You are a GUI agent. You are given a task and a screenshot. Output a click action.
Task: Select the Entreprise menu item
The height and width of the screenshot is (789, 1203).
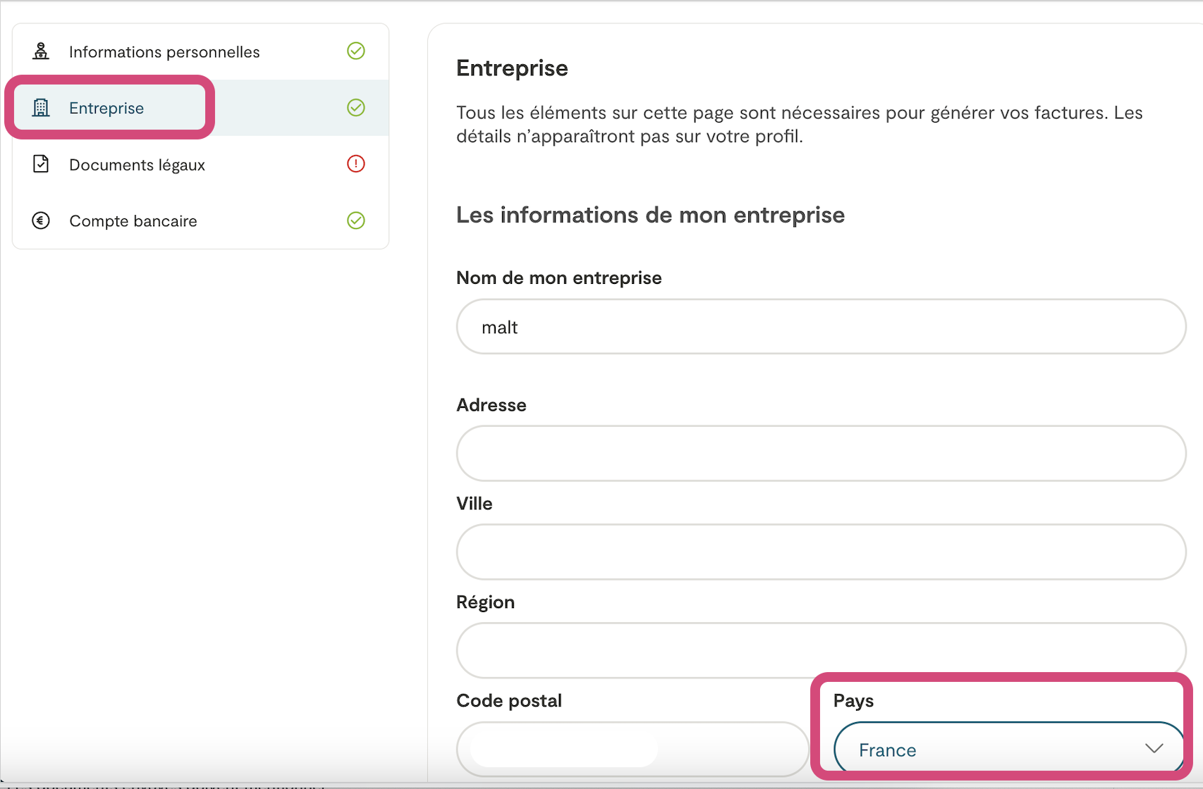point(106,108)
